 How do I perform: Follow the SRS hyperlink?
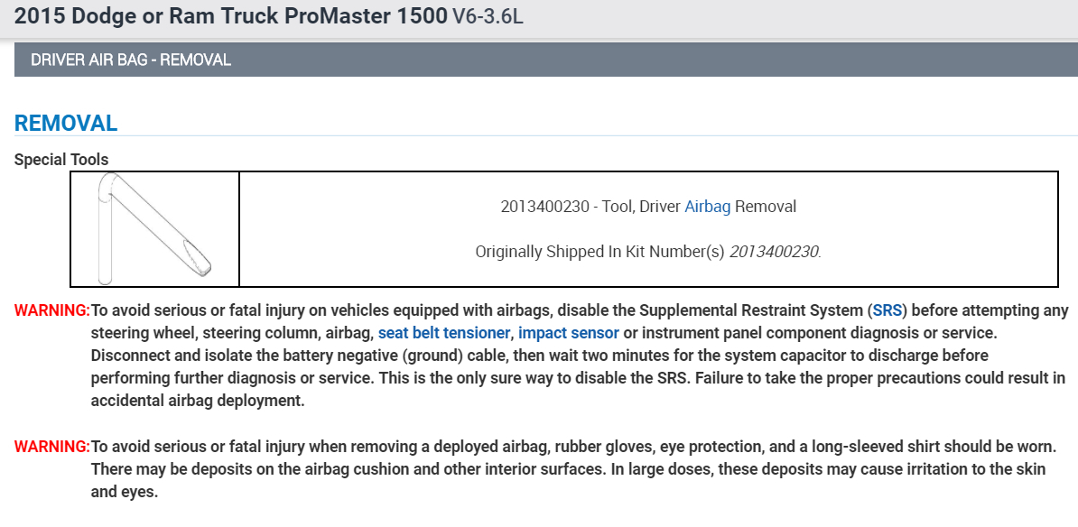888,310
